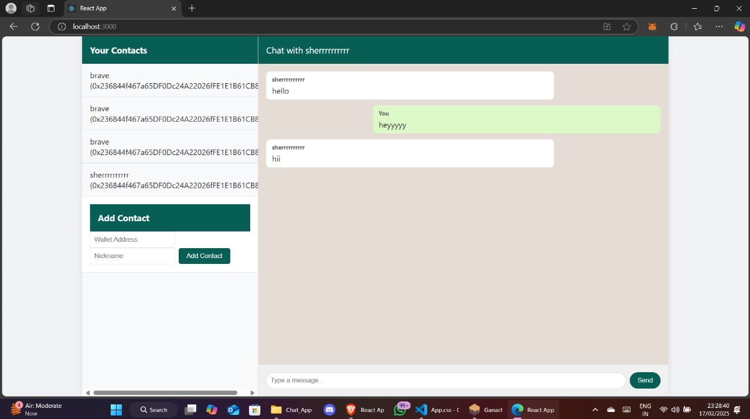Select the React App browser tab
This screenshot has height=419, width=750.
tap(117, 8)
